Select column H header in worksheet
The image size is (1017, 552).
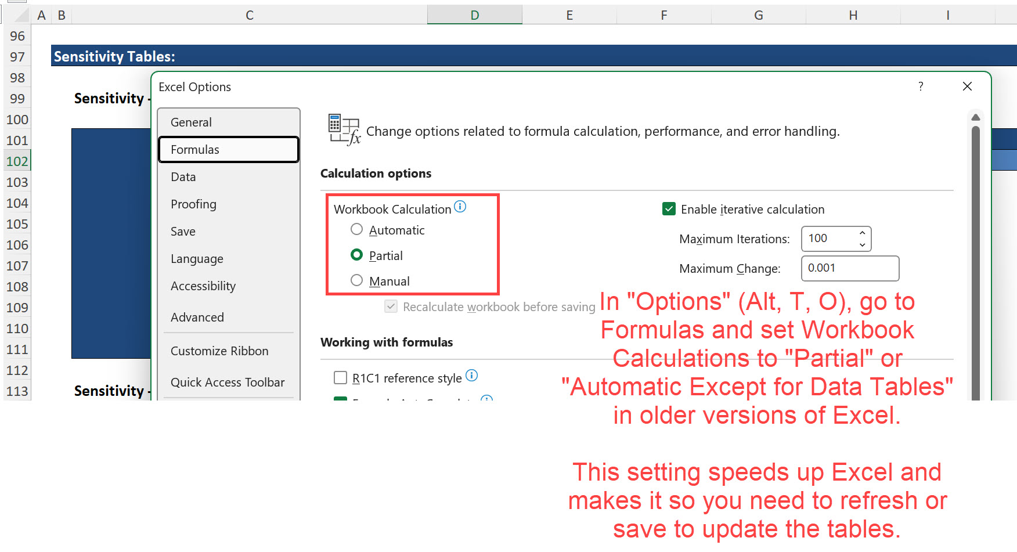click(853, 15)
